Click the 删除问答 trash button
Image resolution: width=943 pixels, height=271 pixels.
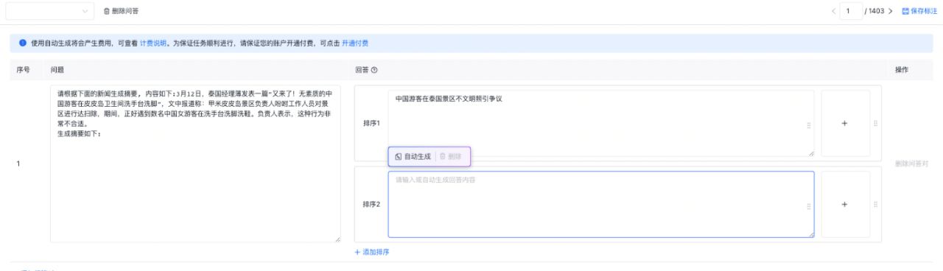coord(121,11)
